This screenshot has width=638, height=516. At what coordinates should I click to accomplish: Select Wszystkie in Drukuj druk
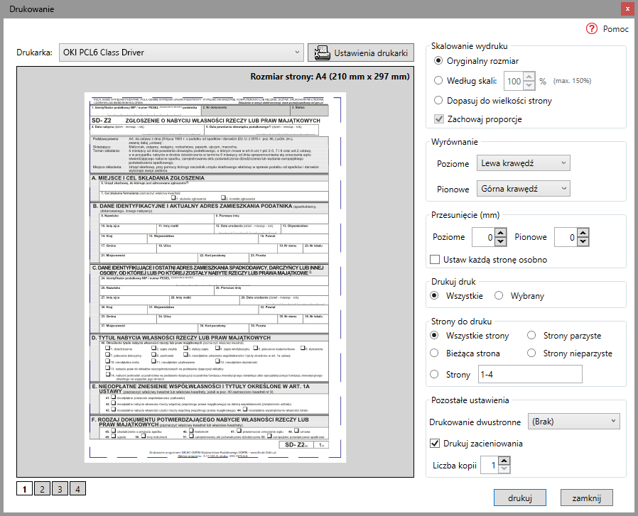(x=434, y=295)
